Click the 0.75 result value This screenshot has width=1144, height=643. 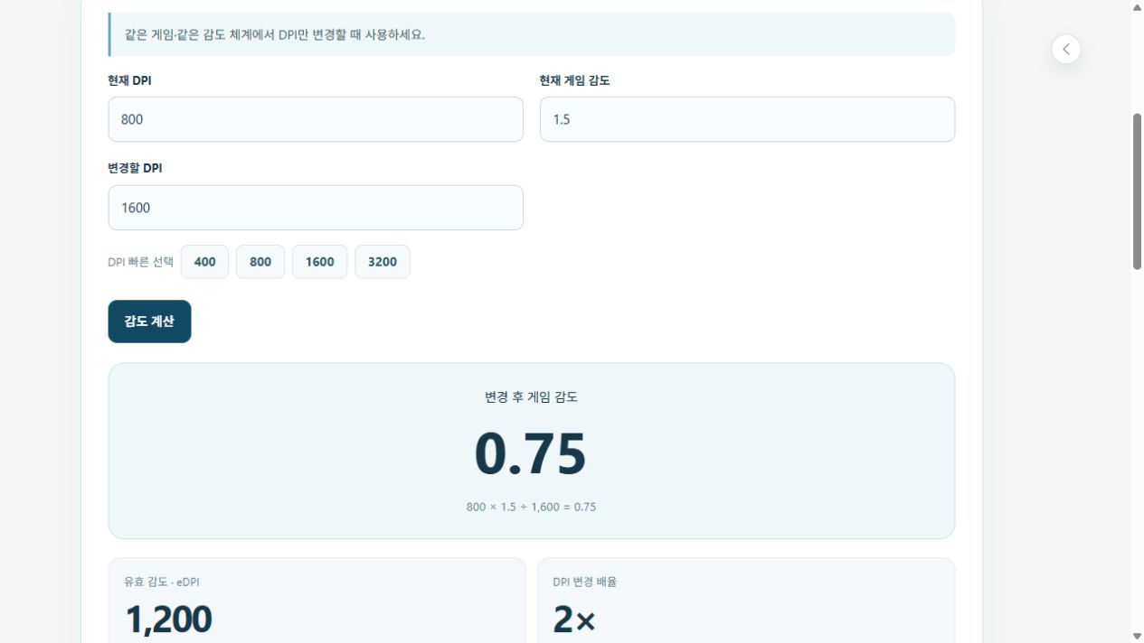[x=531, y=453]
